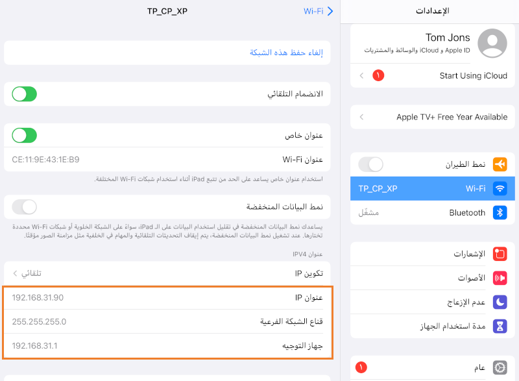Open notifications via the red الإشعارات icon

point(500,253)
